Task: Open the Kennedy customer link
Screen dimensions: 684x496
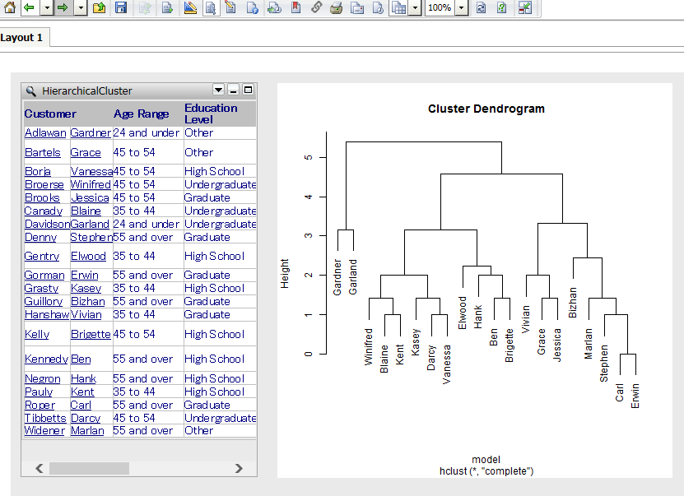Action: tap(46, 359)
